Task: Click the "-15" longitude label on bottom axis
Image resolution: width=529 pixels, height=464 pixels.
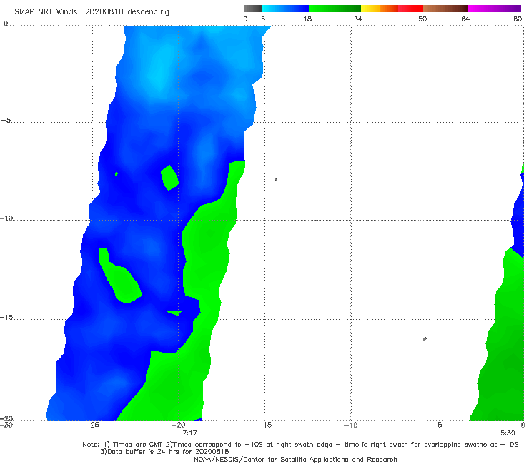Action: click(x=264, y=425)
